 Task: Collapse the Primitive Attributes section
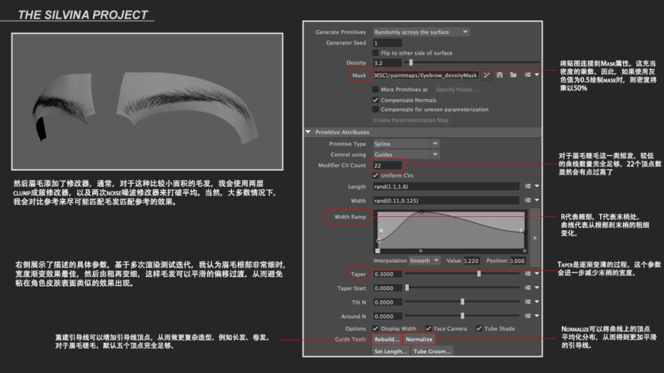[x=308, y=132]
